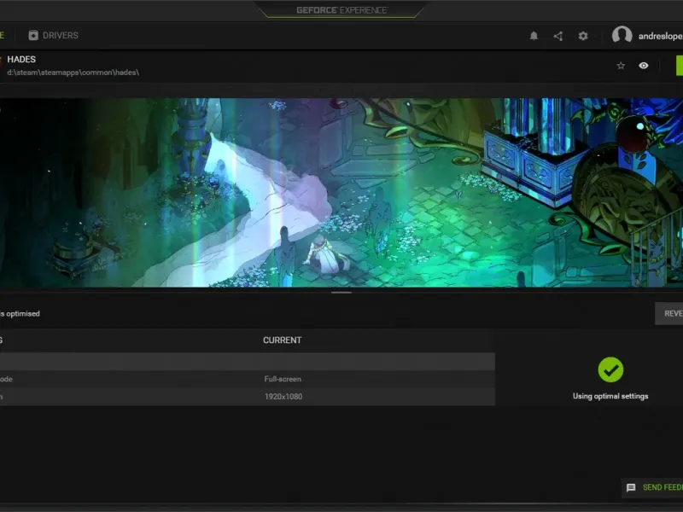This screenshot has width=683, height=512.
Task: Click the Hades install path text
Action: (73, 73)
